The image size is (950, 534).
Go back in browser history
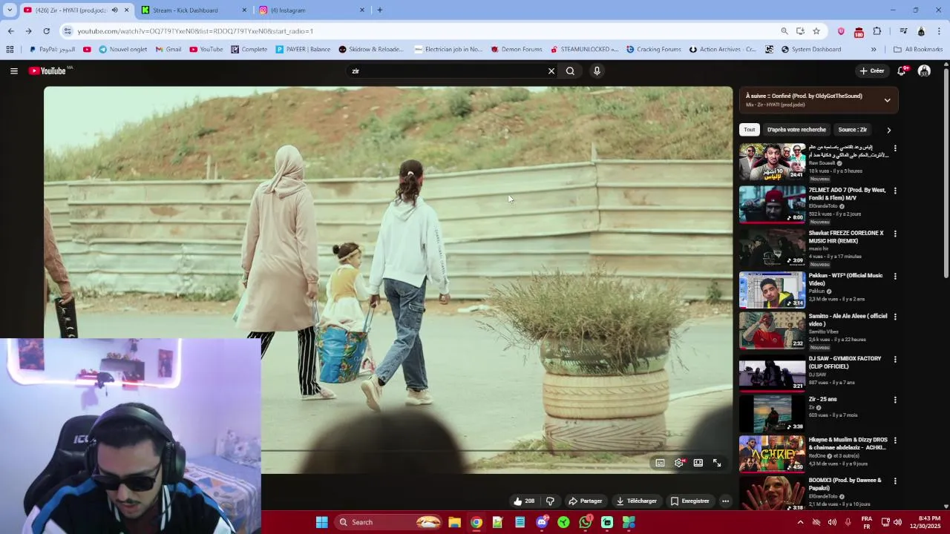10,31
